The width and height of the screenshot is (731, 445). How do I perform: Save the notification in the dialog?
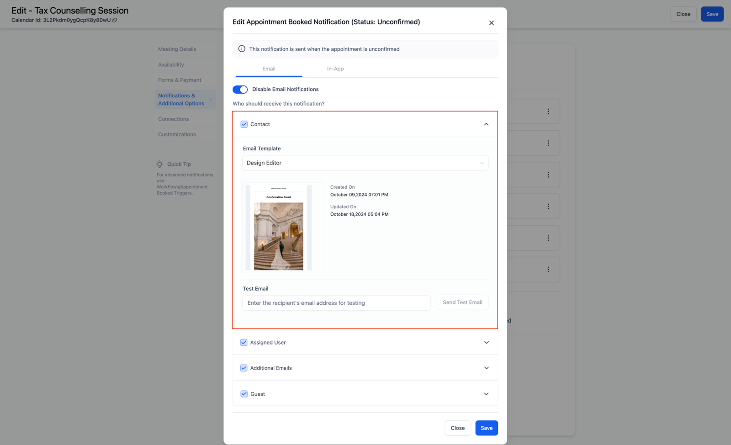[486, 428]
